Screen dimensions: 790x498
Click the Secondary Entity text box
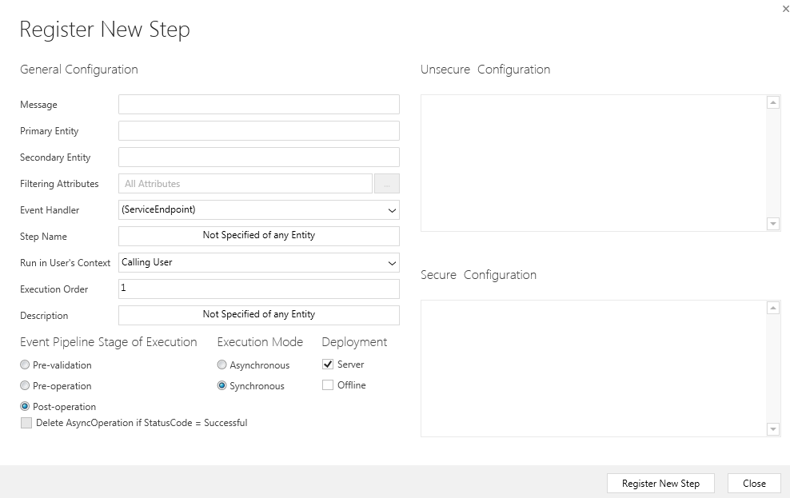tap(258, 157)
